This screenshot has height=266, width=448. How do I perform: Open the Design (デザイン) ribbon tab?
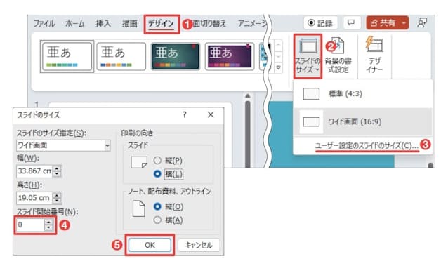[161, 24]
